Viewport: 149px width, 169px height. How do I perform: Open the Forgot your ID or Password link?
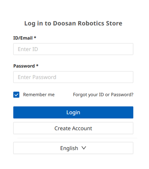(x=103, y=95)
